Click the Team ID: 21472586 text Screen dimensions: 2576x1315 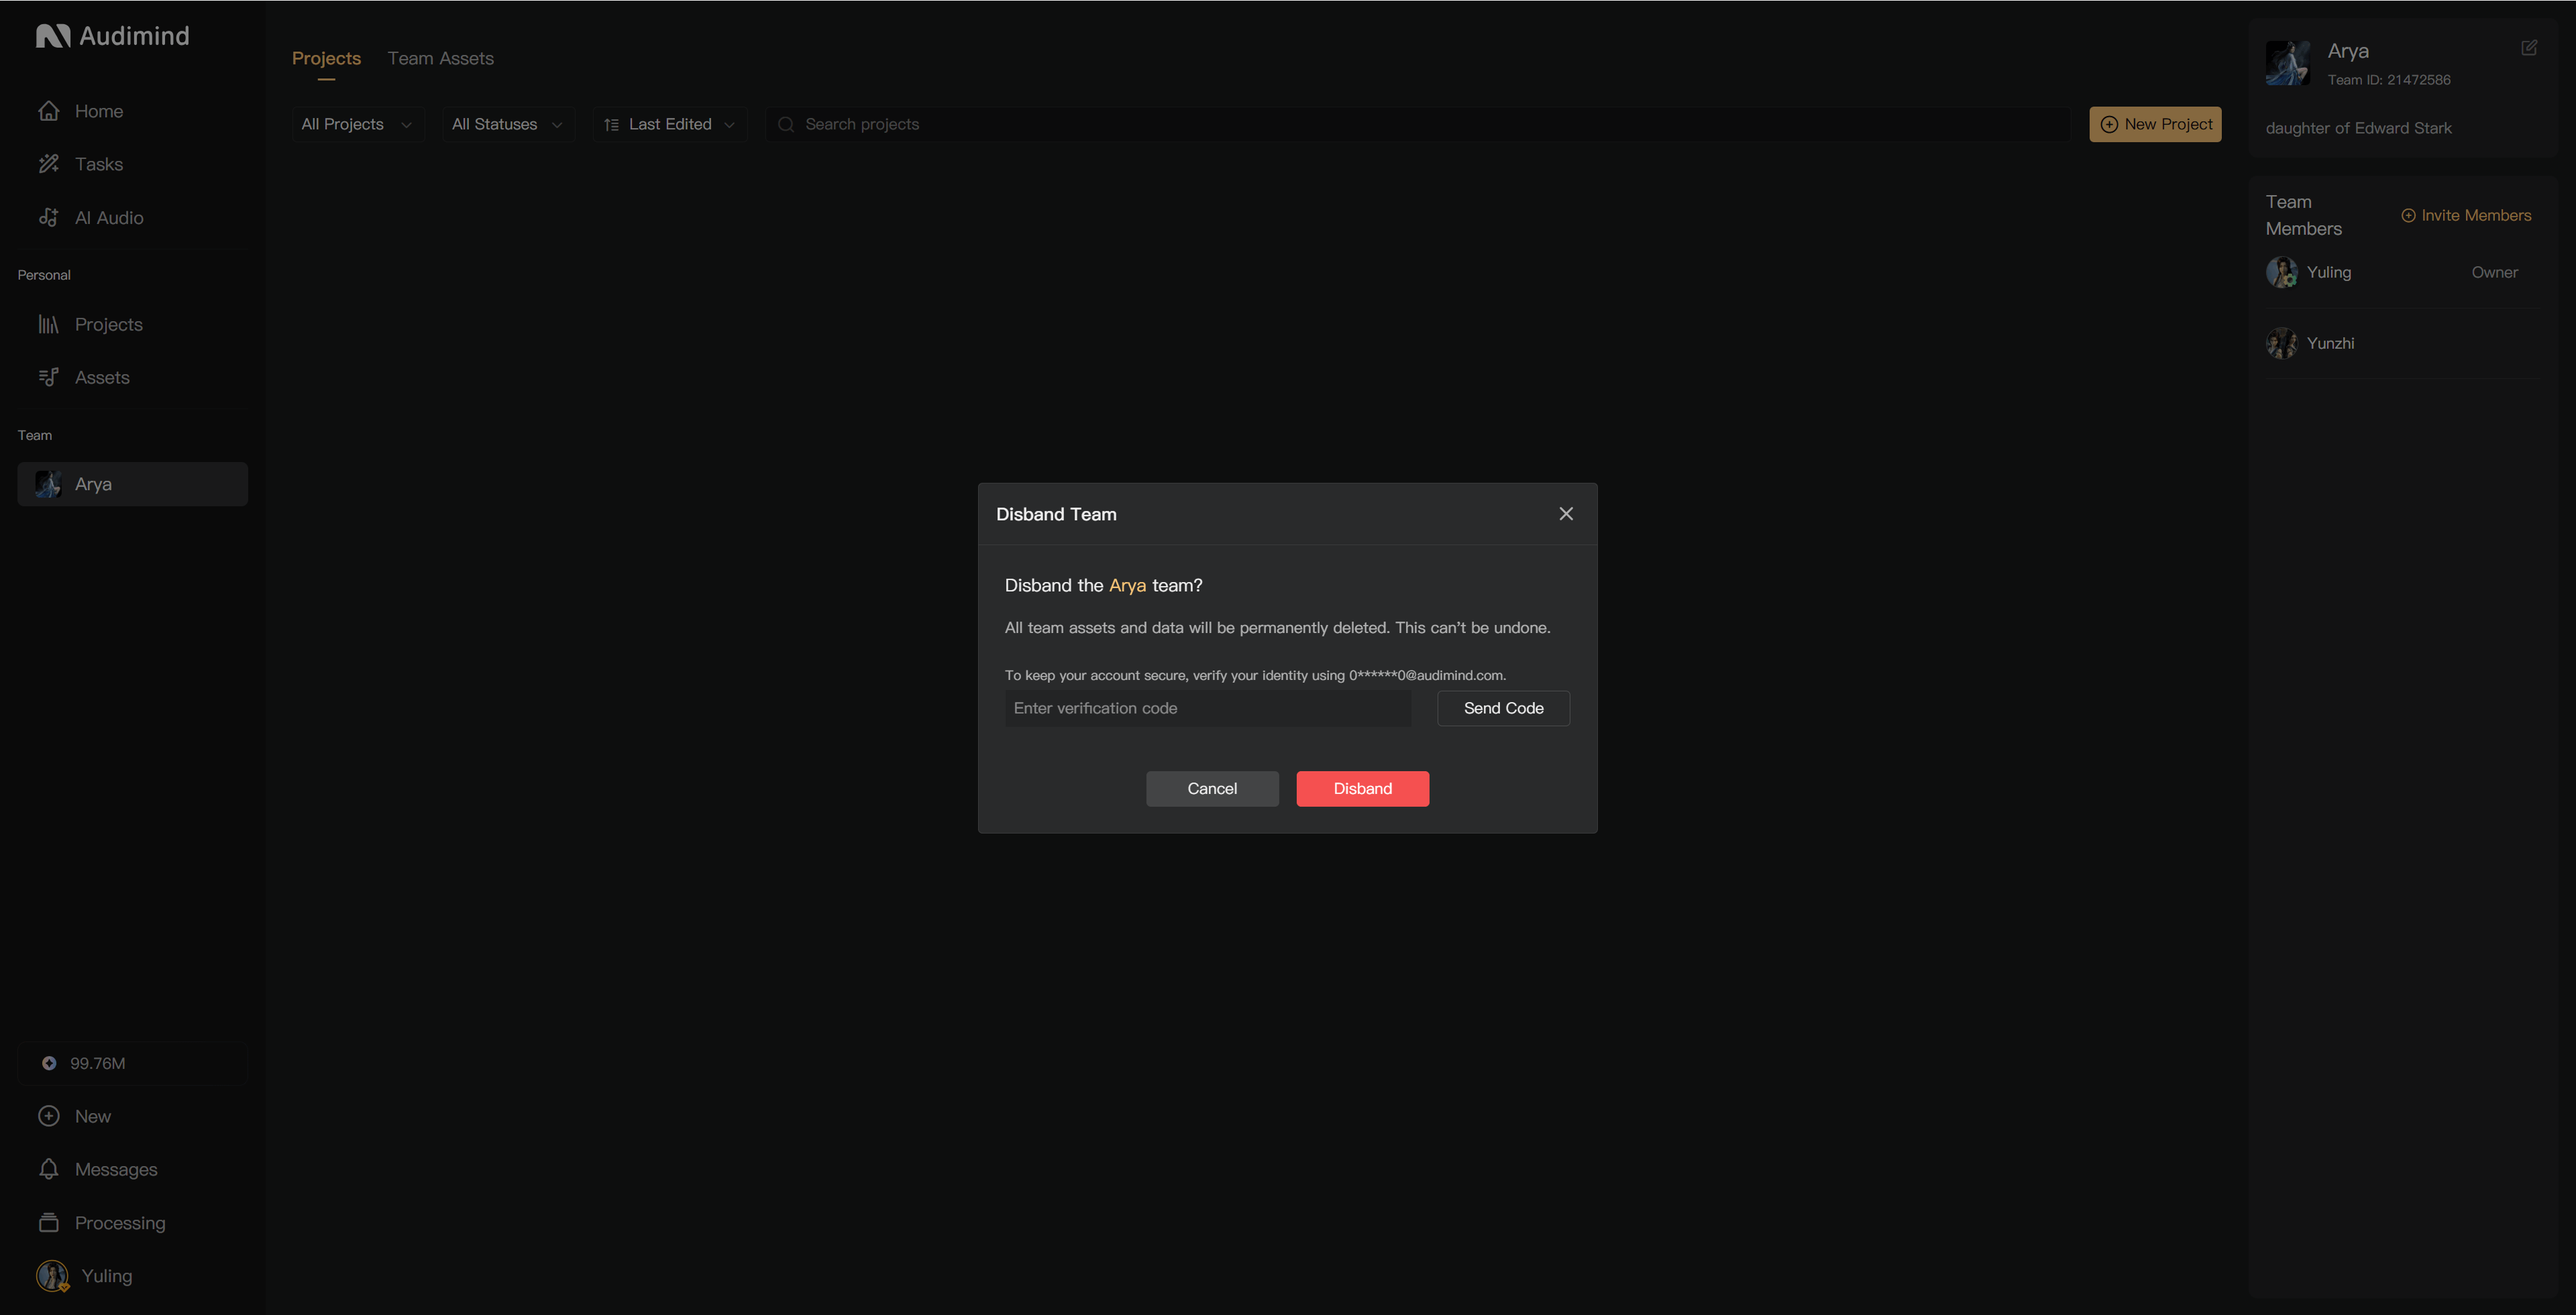click(2389, 80)
